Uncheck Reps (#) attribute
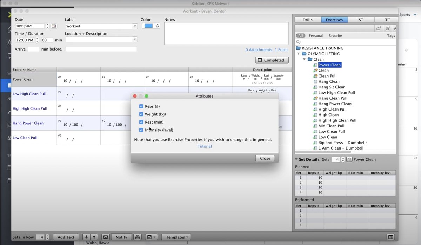421x245 pixels. (141, 106)
